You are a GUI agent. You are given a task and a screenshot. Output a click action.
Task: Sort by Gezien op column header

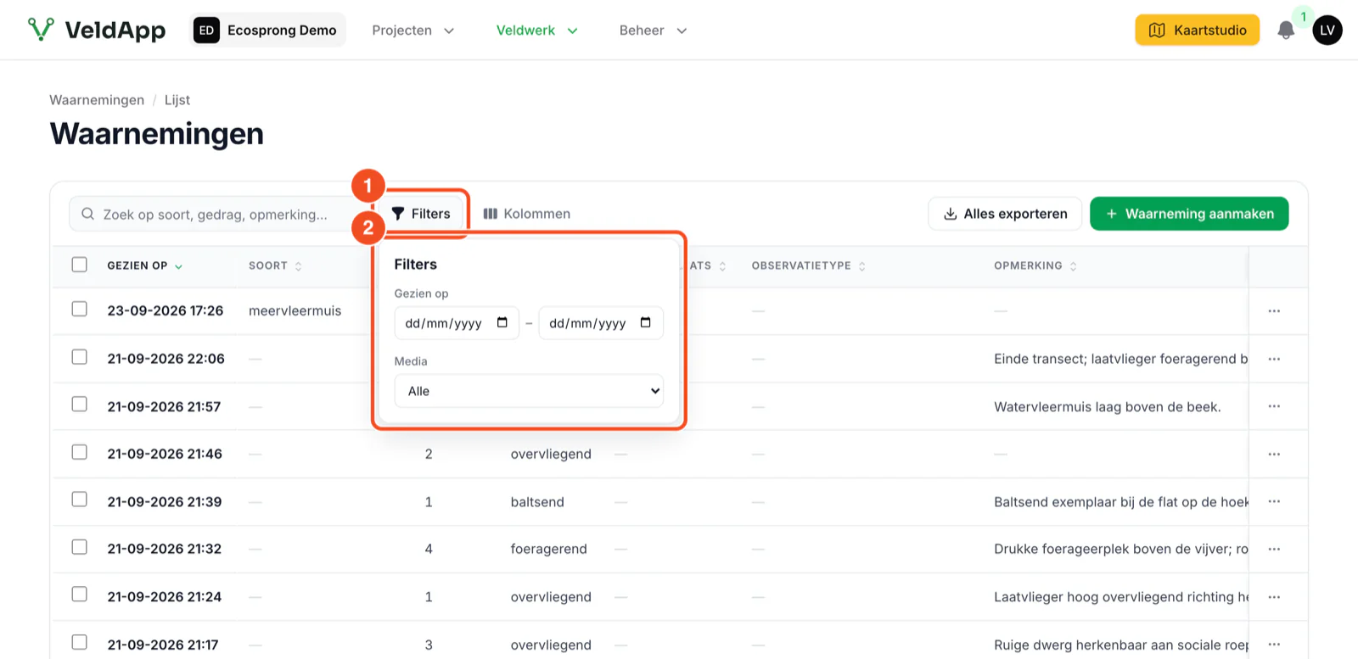point(144,265)
